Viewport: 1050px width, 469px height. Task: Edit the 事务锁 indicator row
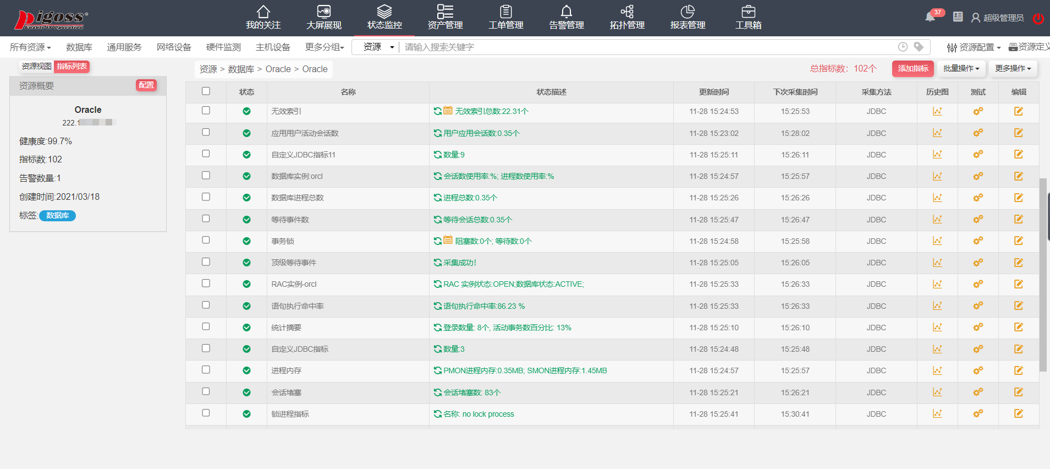click(x=1019, y=241)
